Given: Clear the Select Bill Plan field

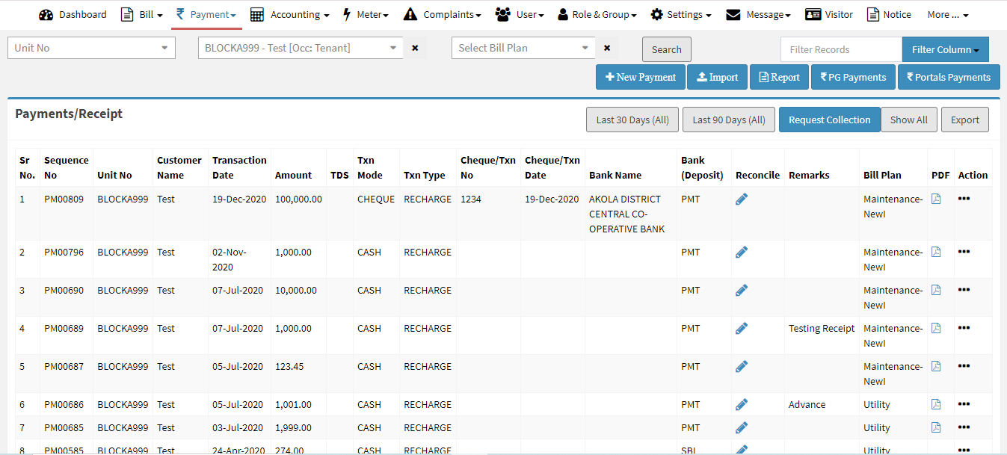Looking at the screenshot, I should [x=607, y=48].
